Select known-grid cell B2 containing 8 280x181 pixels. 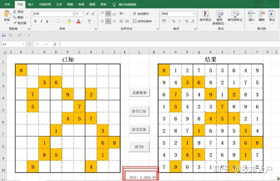click(x=21, y=70)
